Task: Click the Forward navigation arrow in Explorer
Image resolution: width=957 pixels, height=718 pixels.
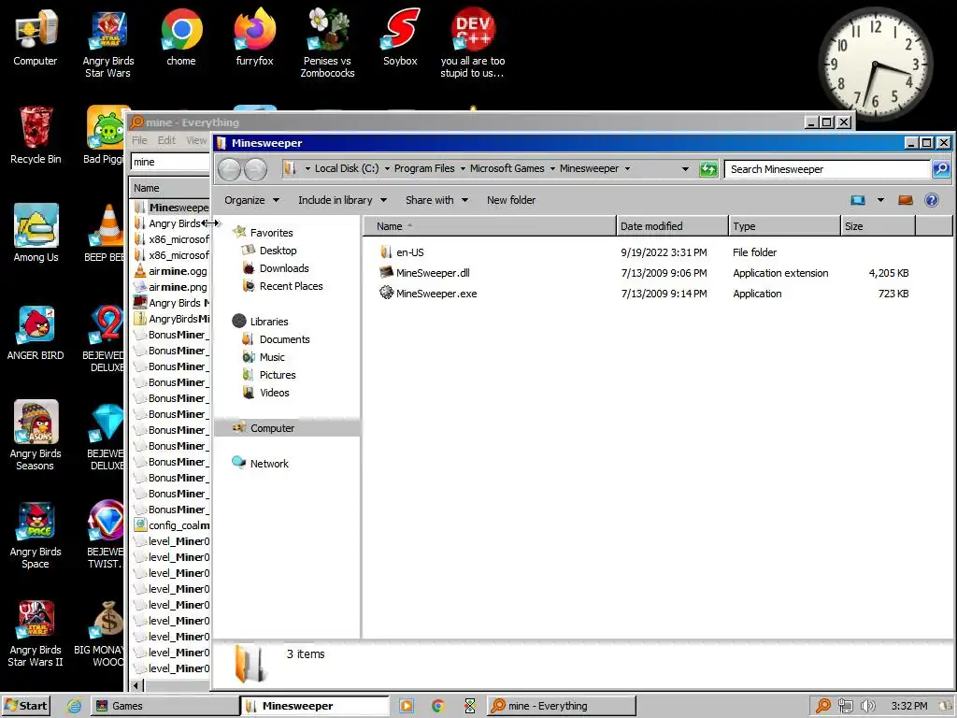Action: 256,169
